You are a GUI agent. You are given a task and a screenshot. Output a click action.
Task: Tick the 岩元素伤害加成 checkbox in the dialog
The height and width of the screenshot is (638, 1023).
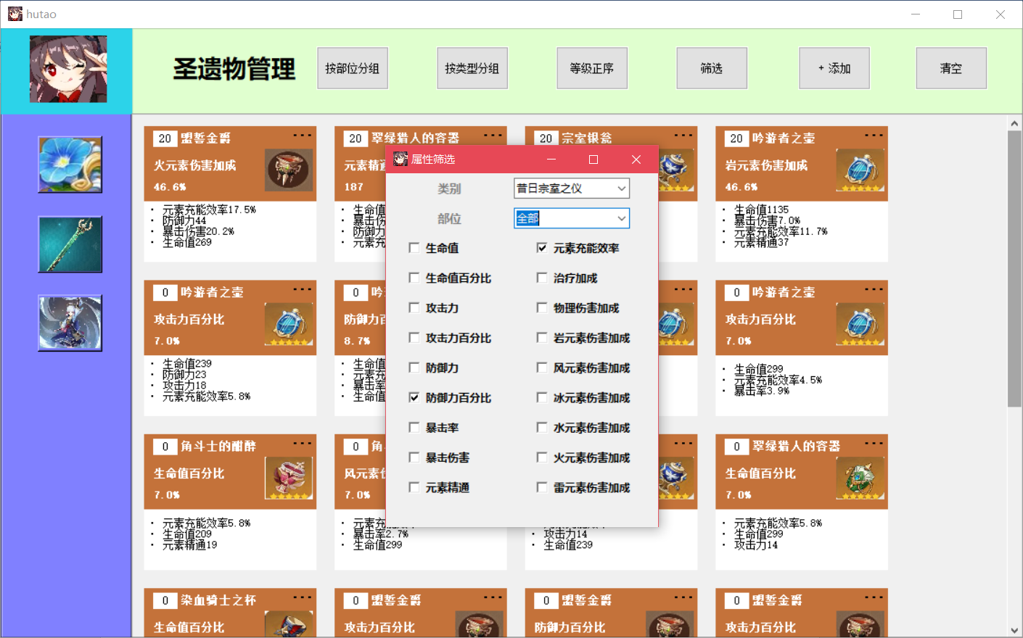click(x=542, y=338)
